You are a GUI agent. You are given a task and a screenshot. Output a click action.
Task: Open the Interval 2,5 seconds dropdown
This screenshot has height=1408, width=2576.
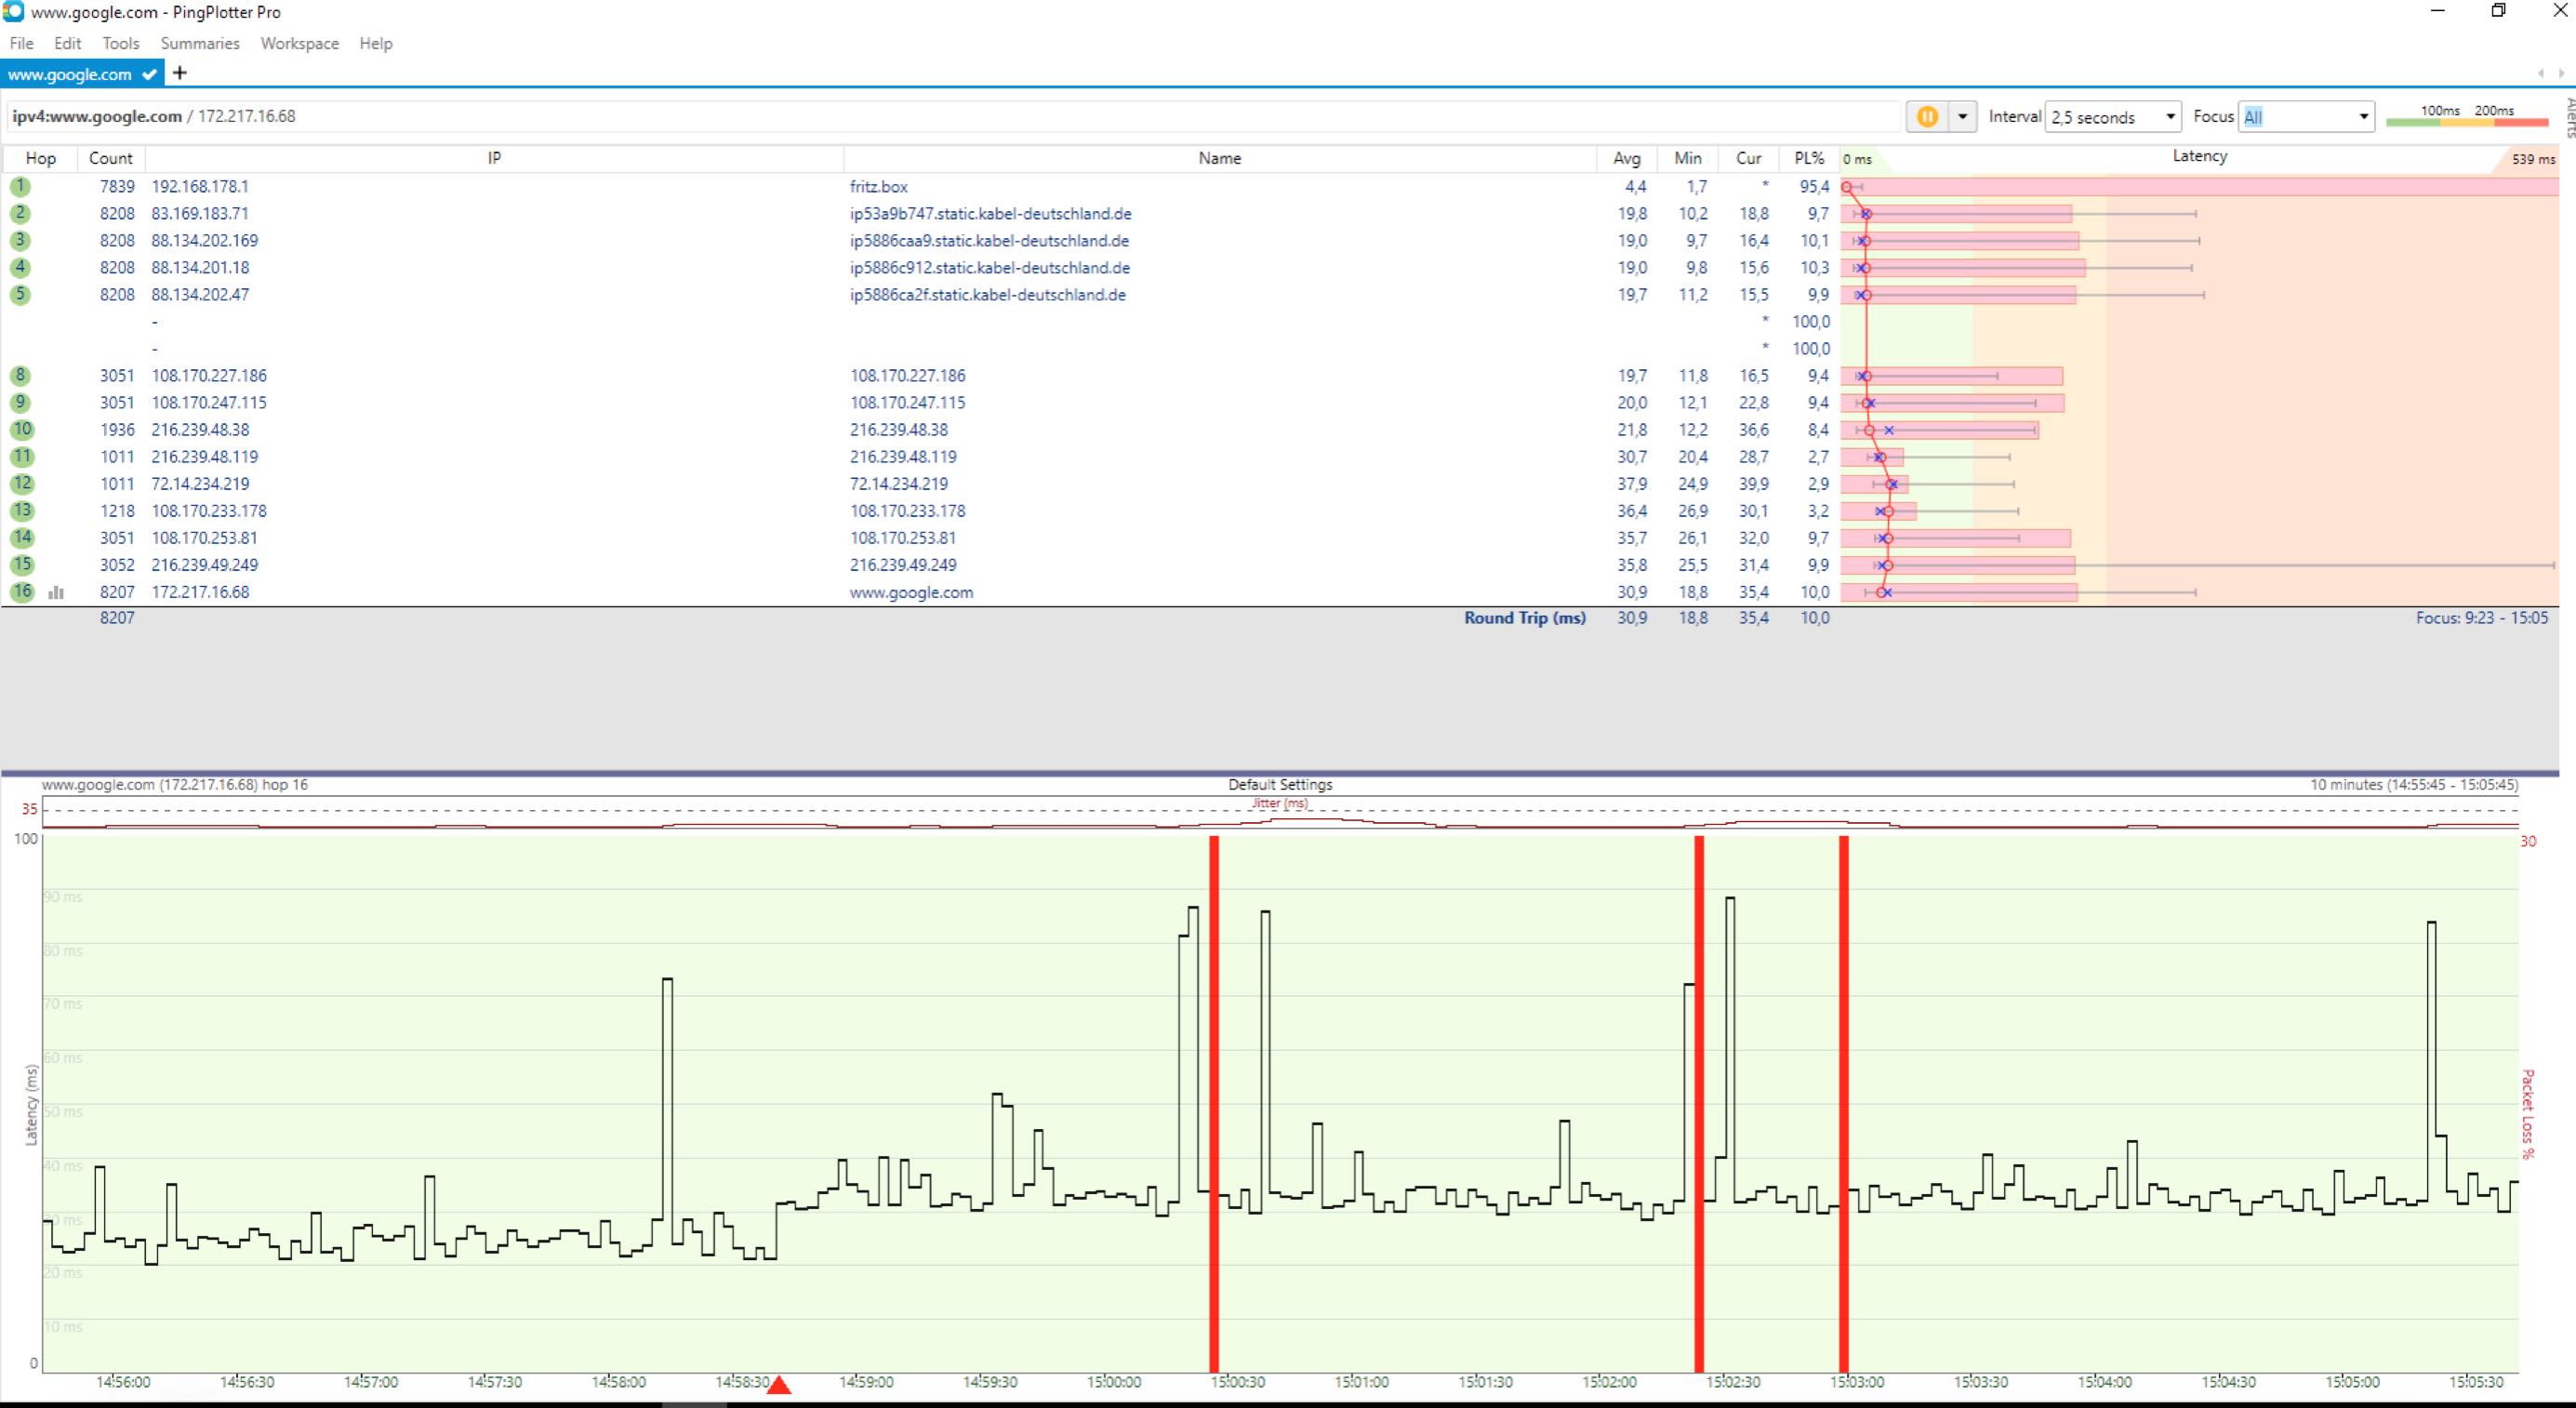click(2113, 117)
